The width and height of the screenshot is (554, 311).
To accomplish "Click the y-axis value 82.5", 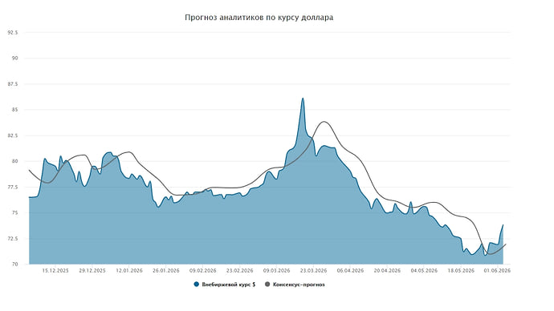I will pyautogui.click(x=13, y=135).
